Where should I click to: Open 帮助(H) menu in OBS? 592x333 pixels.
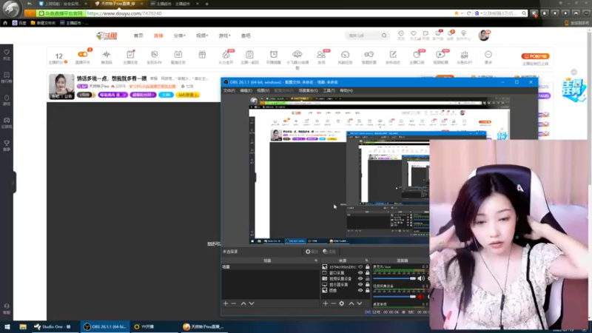[346, 90]
